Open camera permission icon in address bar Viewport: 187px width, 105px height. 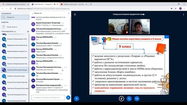[x=172, y=8]
